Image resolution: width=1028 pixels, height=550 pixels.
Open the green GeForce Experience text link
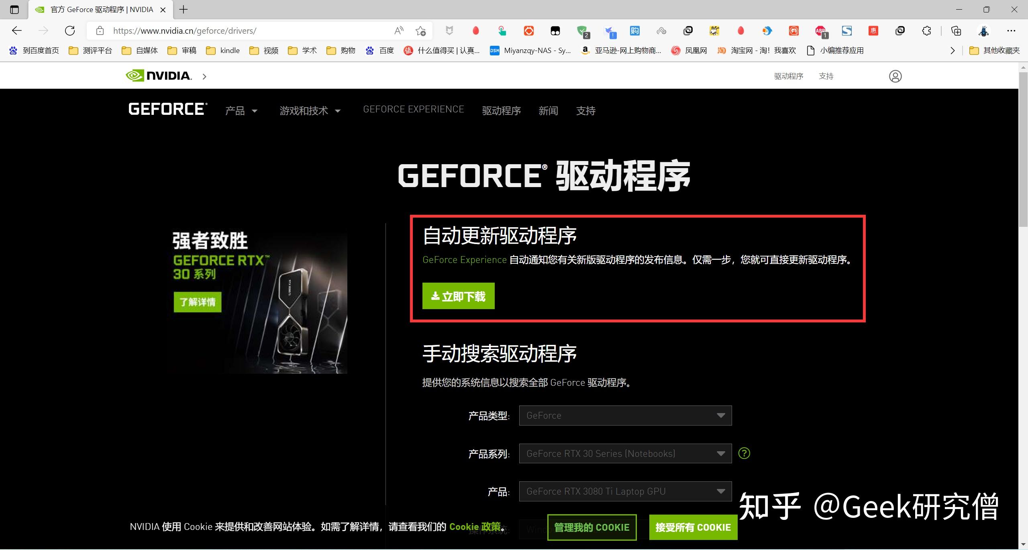[x=464, y=260]
